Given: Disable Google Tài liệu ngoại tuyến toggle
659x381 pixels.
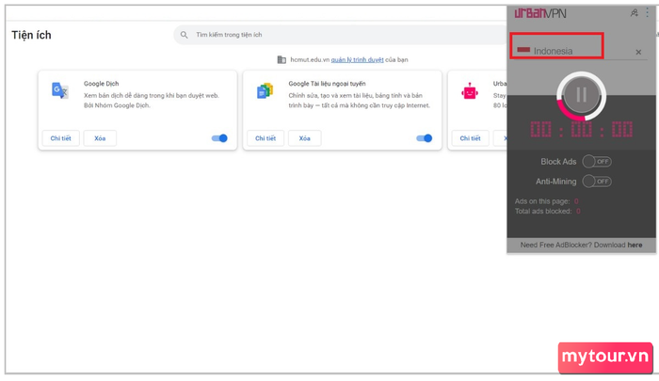Looking at the screenshot, I should 424,138.
